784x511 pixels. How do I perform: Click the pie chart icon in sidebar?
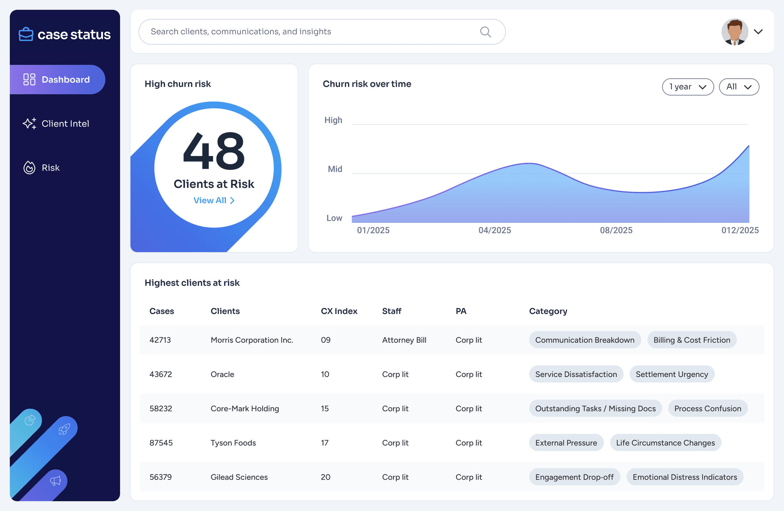tap(30, 421)
